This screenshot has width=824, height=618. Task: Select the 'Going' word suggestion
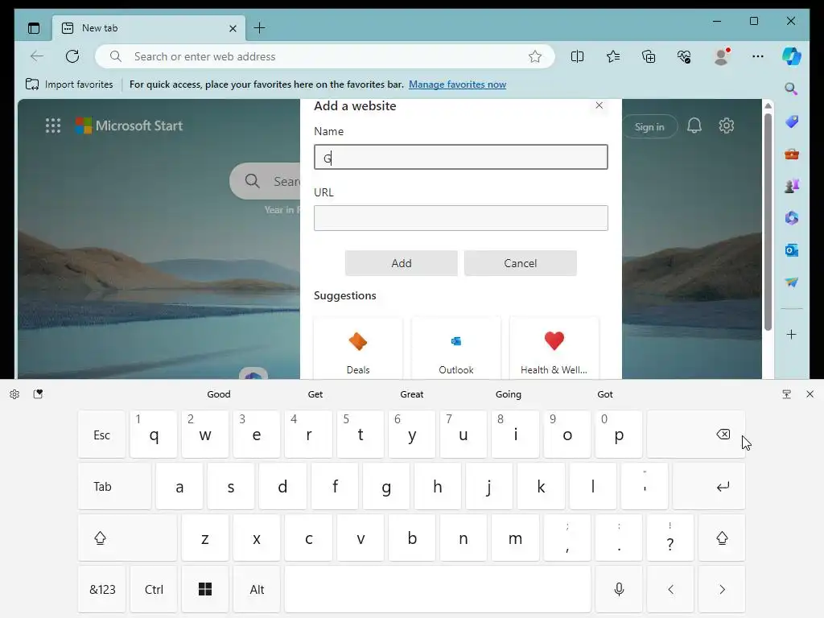coord(509,394)
